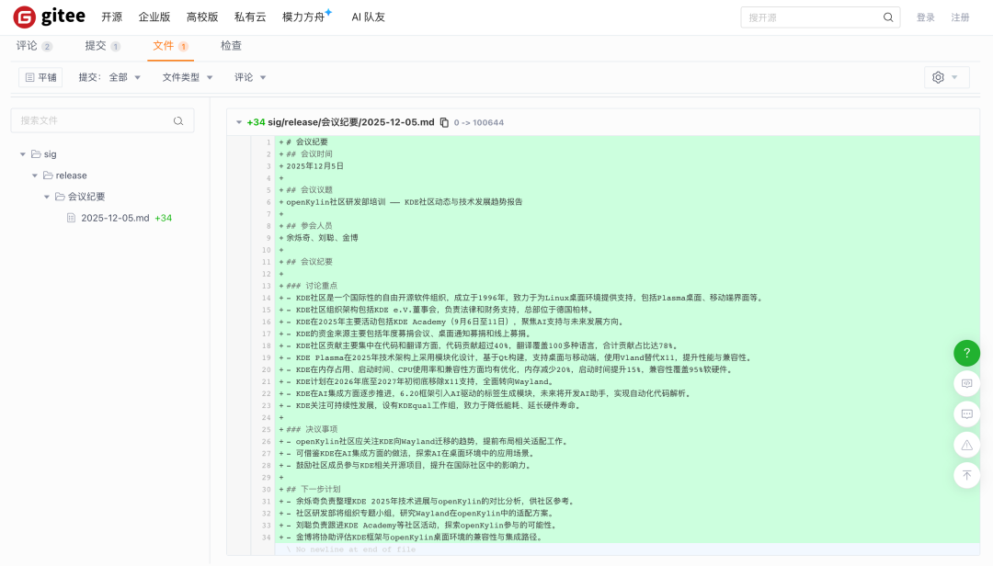
Task: Collapse the release folder in the file tree
Action: click(x=34, y=175)
